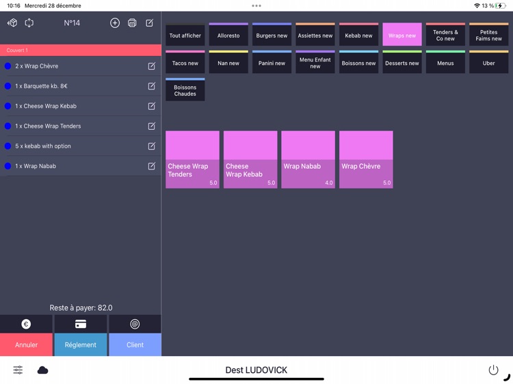513x384 pixels.
Task: Tap blue dot next to Cheese Wrap Kebab
Action: coord(8,106)
